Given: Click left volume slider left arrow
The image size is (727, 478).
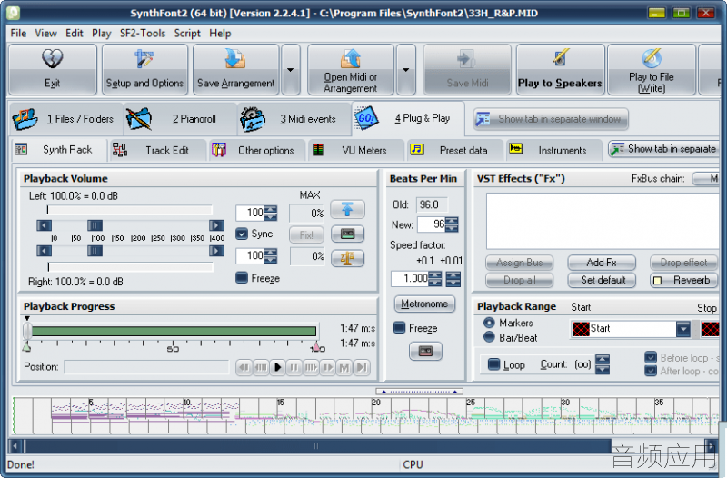Looking at the screenshot, I should coord(44,225).
